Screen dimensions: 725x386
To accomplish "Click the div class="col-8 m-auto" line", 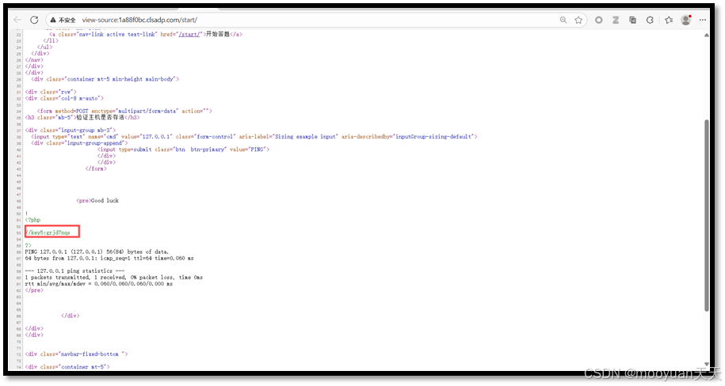I will pyautogui.click(x=65, y=98).
